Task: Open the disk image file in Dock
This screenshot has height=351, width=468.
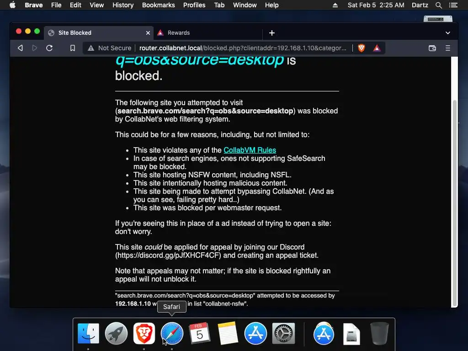Action: click(351, 334)
